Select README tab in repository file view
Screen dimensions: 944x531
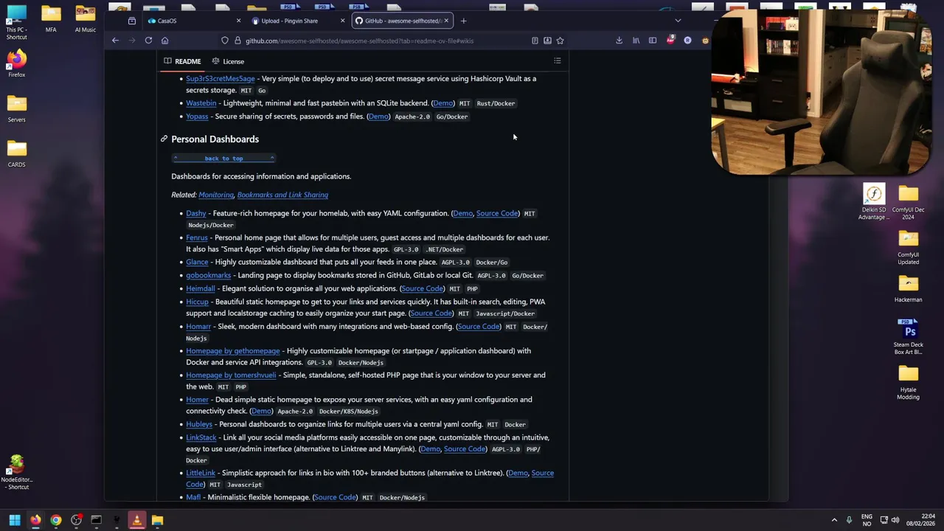click(x=182, y=61)
